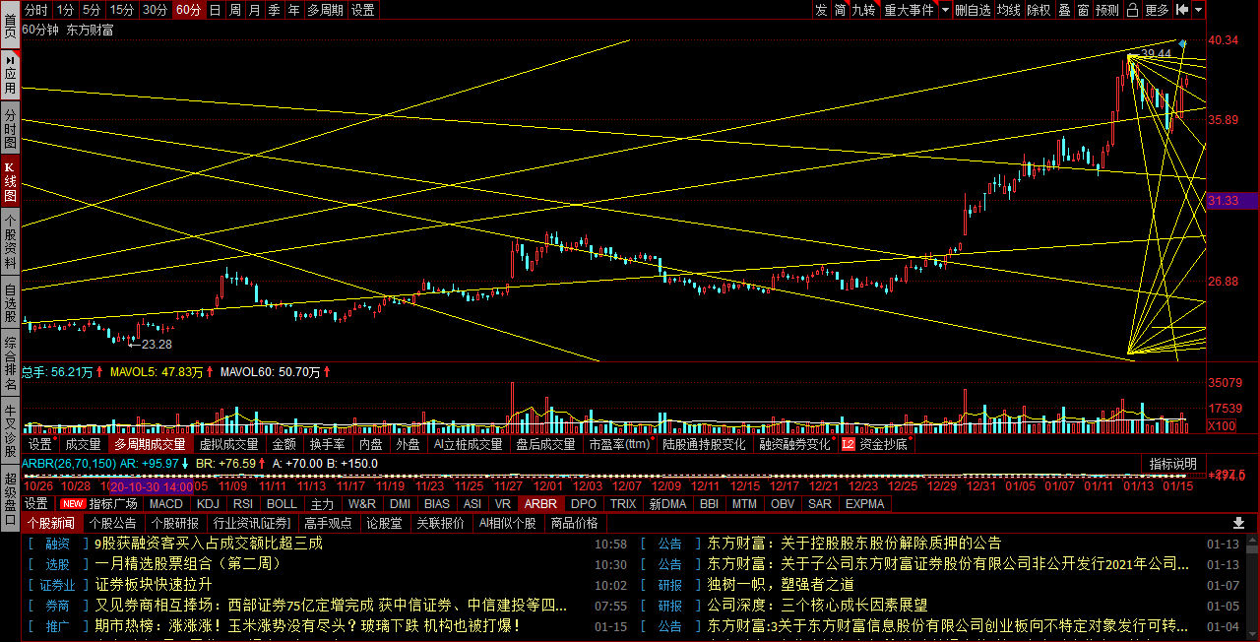Switch bottom indicator to MACD
Screen dimensions: 1260x642
pyautogui.click(x=165, y=503)
